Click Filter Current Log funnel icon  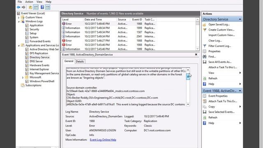point(205,46)
